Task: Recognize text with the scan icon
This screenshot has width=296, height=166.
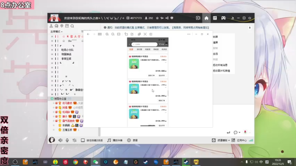Action: [145, 34]
